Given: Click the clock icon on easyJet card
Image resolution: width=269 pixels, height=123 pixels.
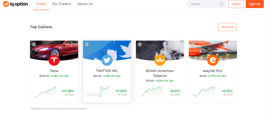Looking at the screenshot, I should pyautogui.click(x=193, y=45).
